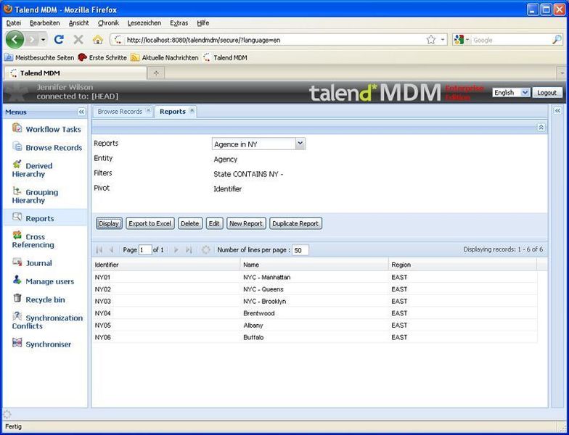Click the New Report button

245,223
